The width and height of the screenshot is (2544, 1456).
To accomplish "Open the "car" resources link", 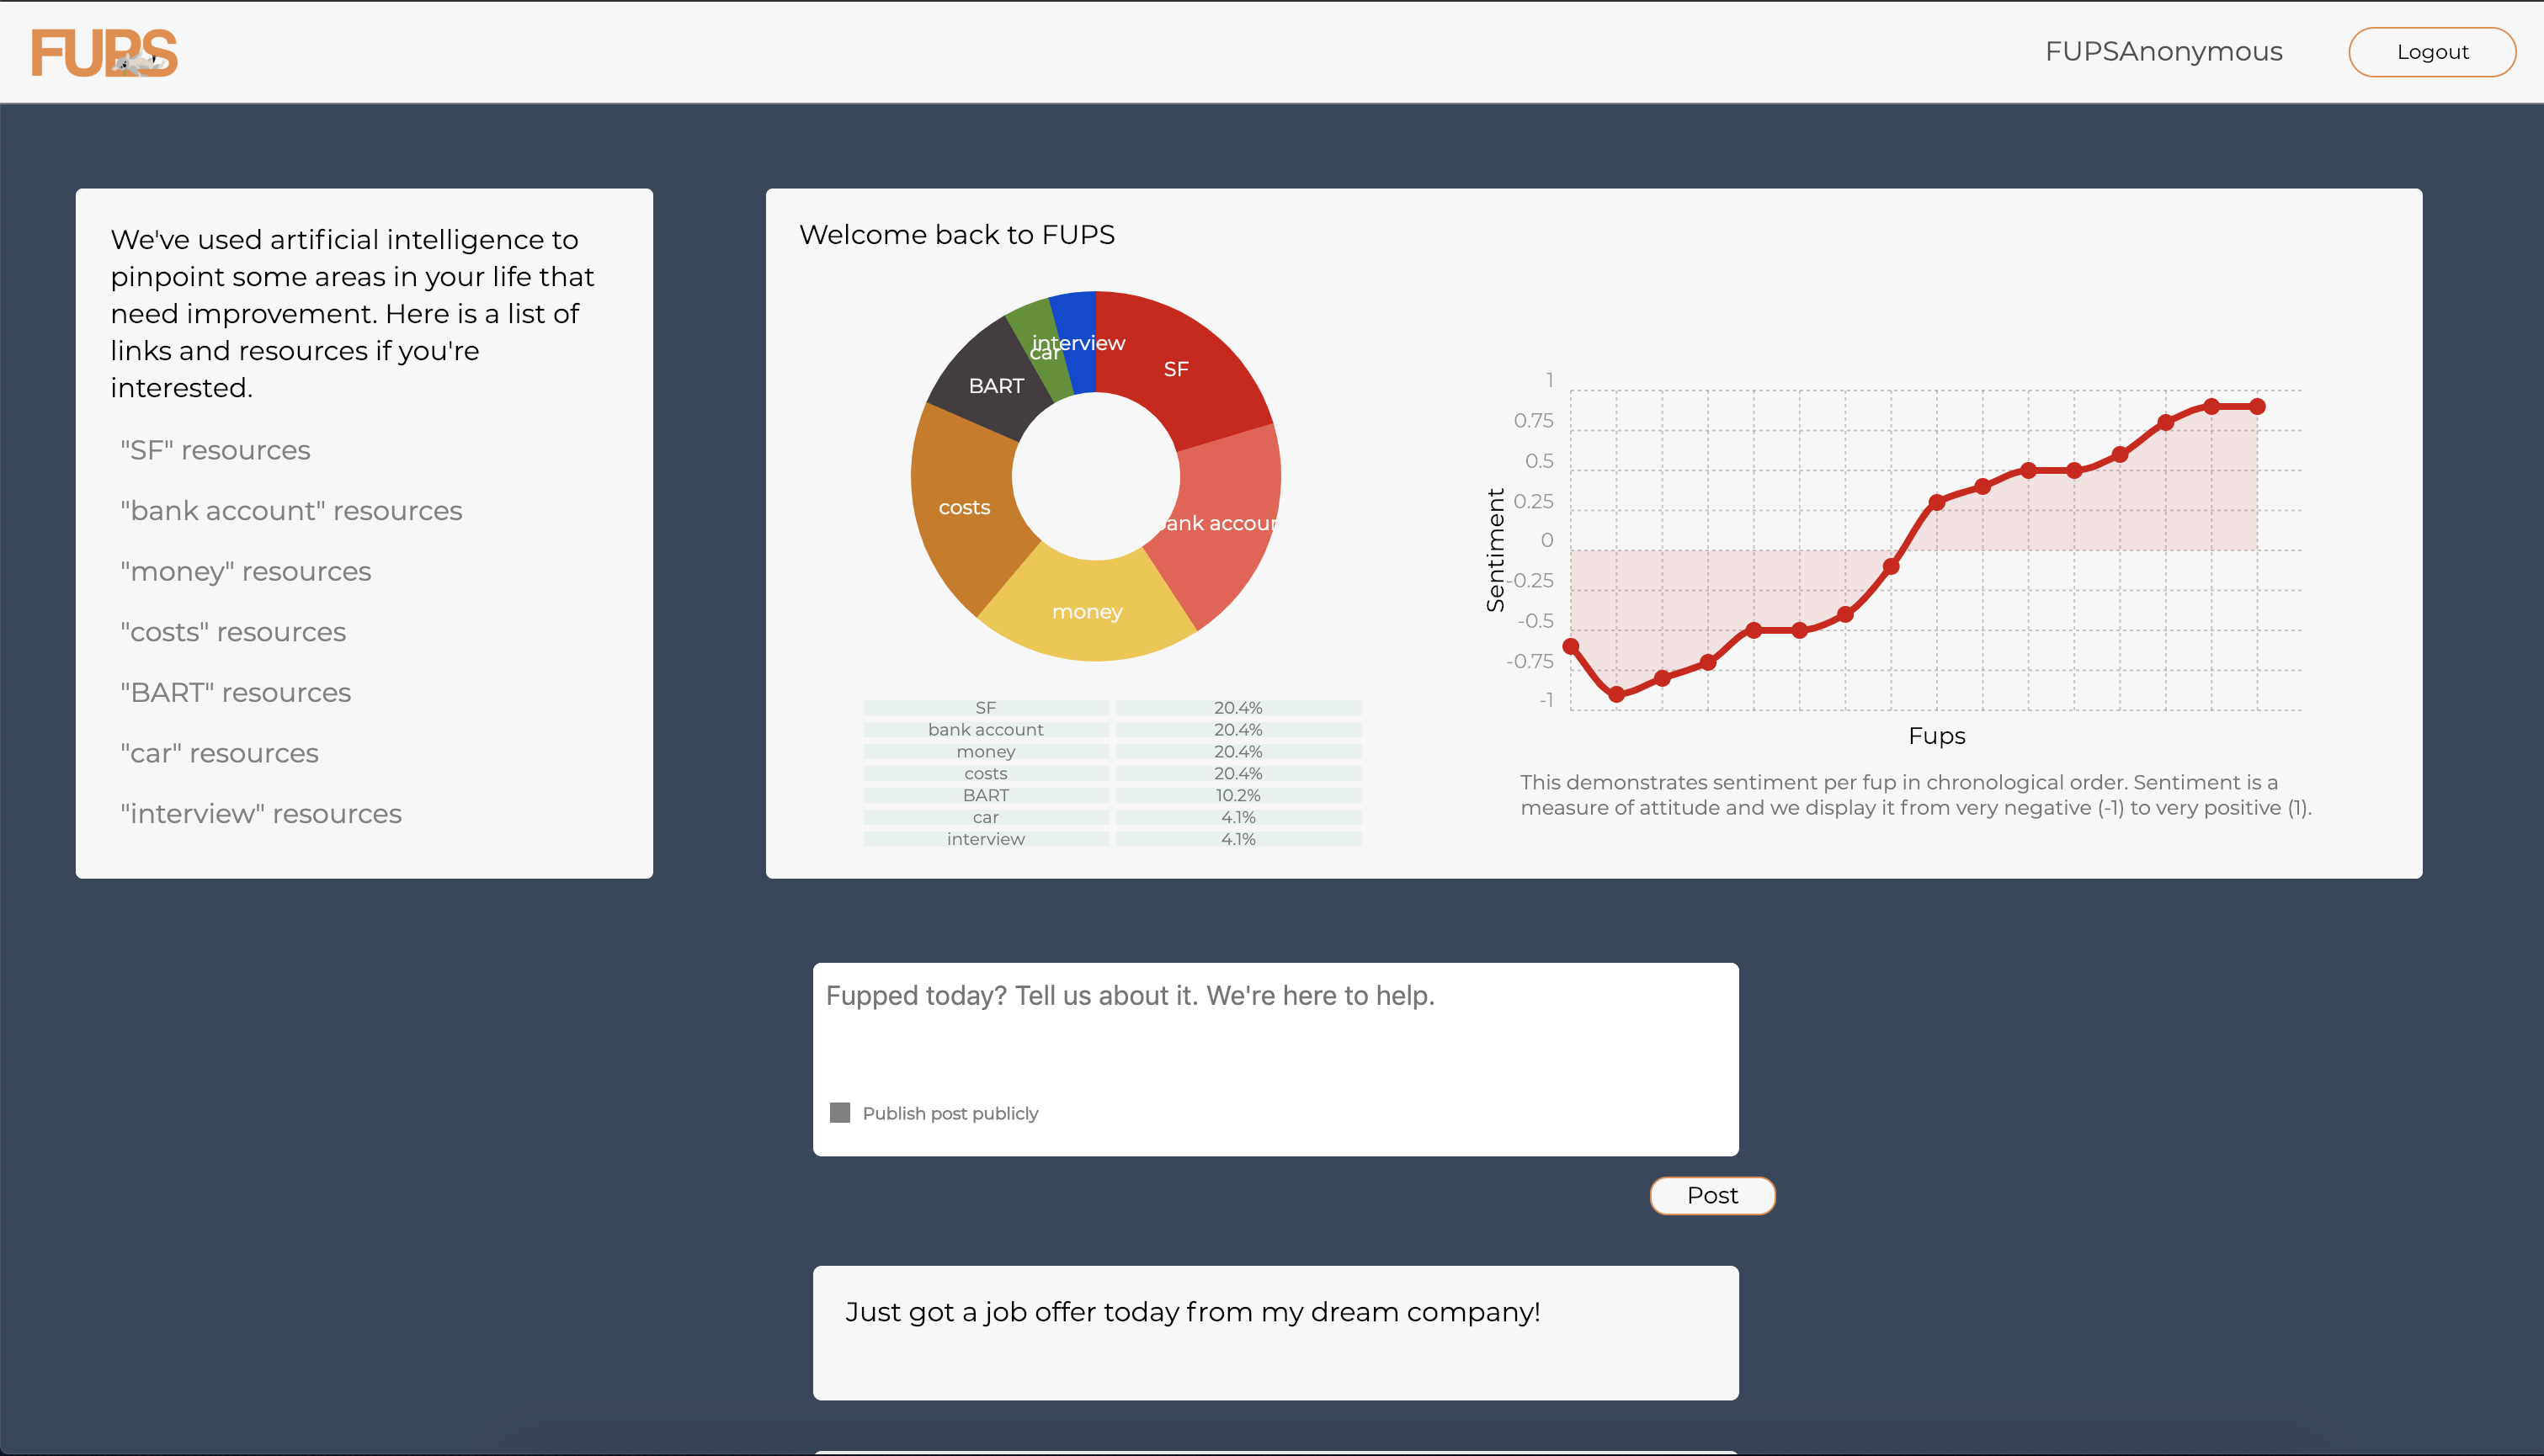I will 219,753.
